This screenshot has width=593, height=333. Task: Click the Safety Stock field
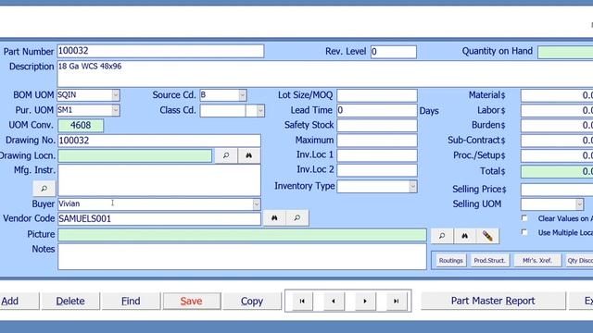pos(377,126)
